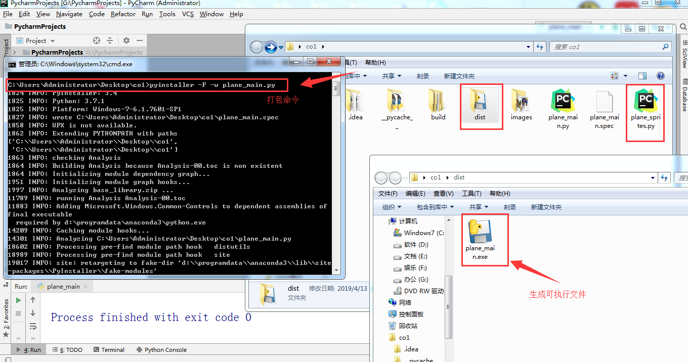Select the plane_main.exe file in dist window
688x362 pixels.
(480, 239)
